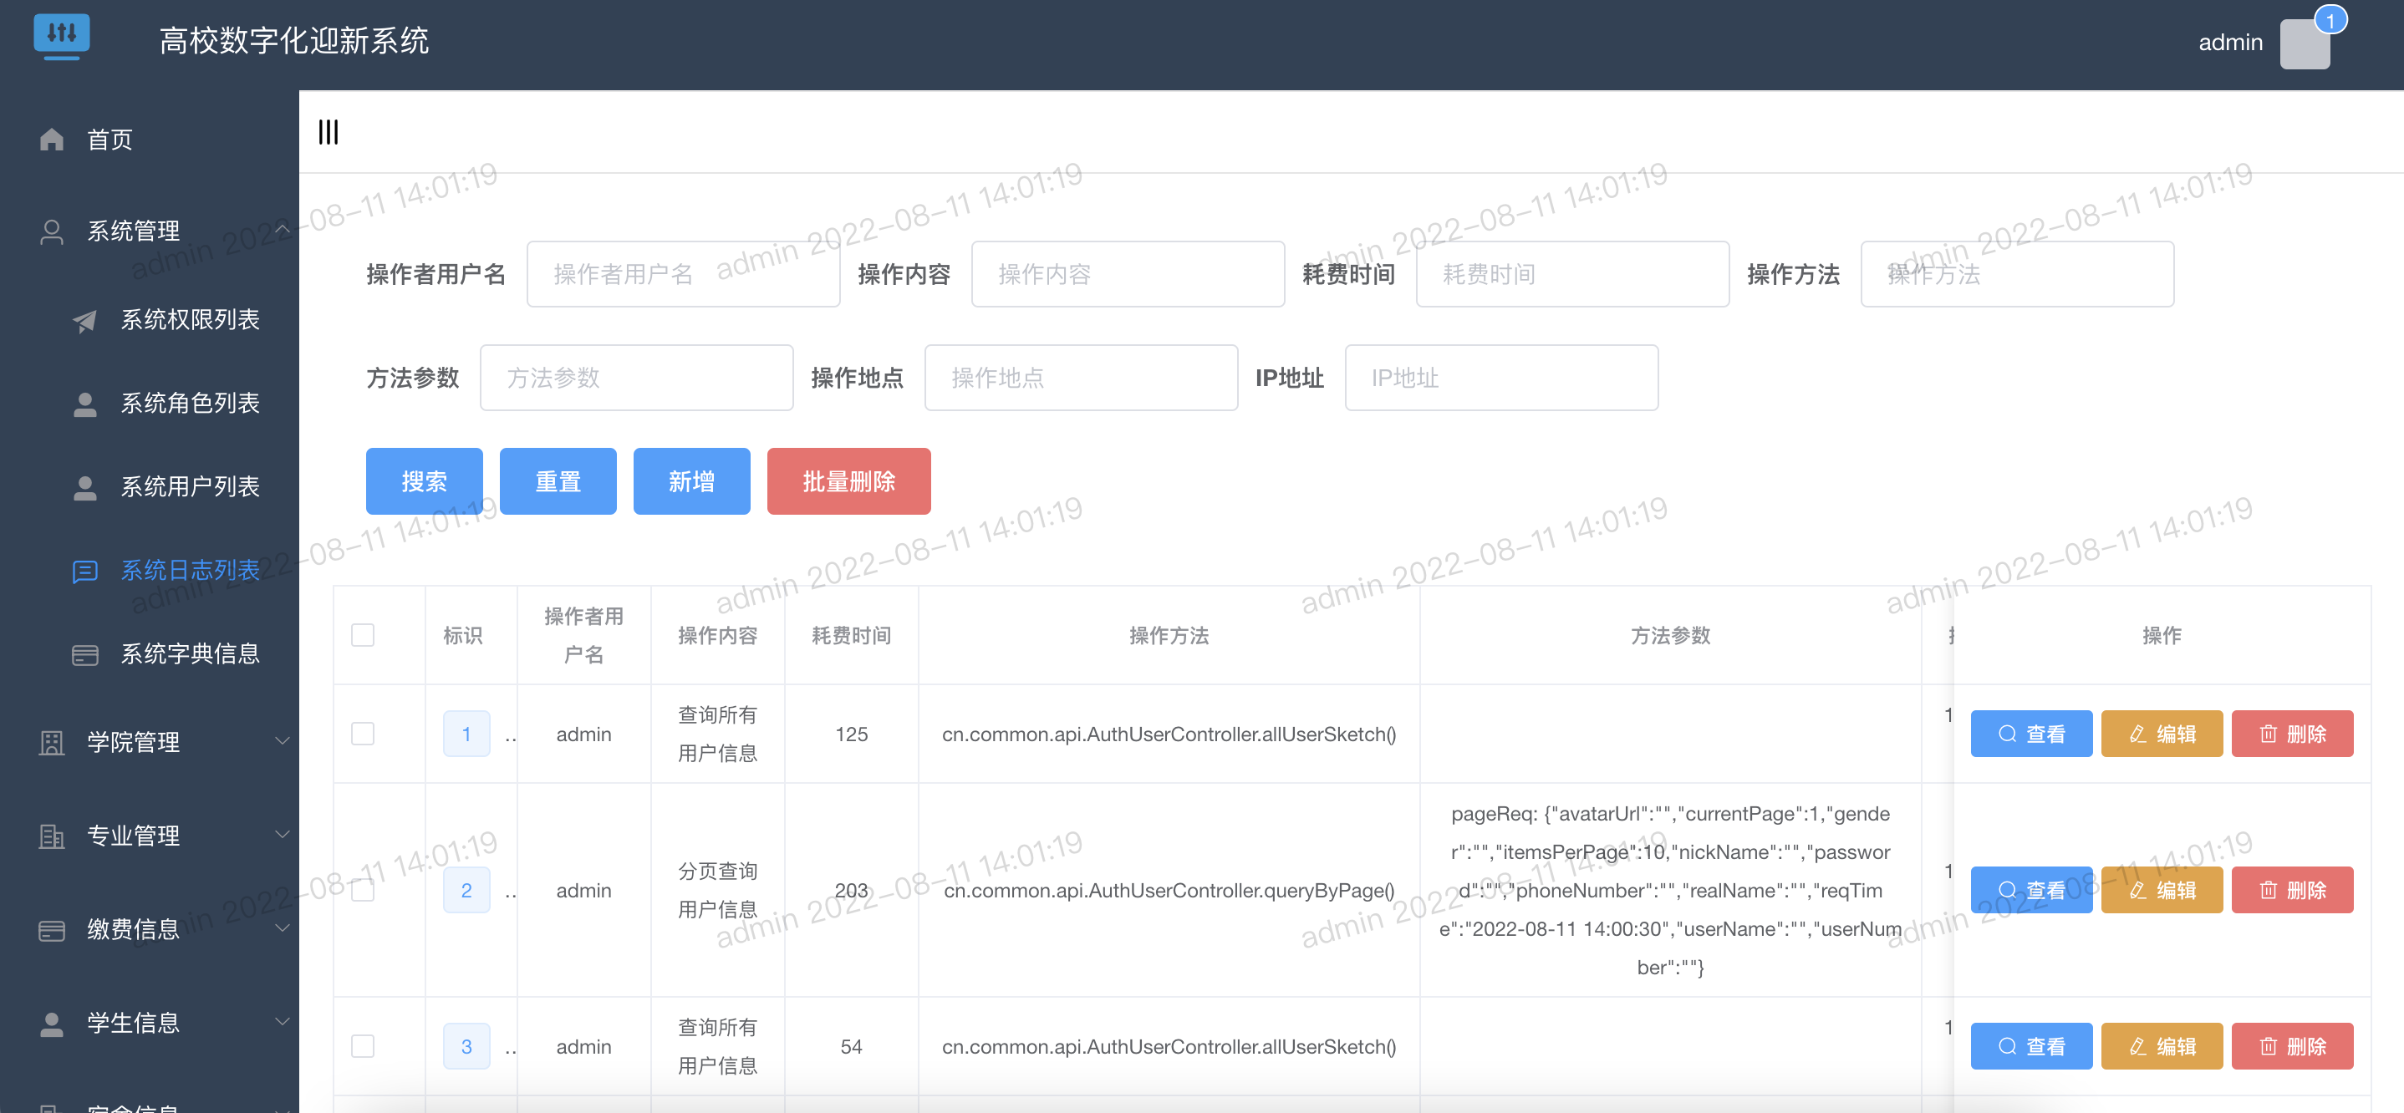This screenshot has width=2404, height=1113.
Task: Click the 重置 button
Action: click(x=558, y=481)
